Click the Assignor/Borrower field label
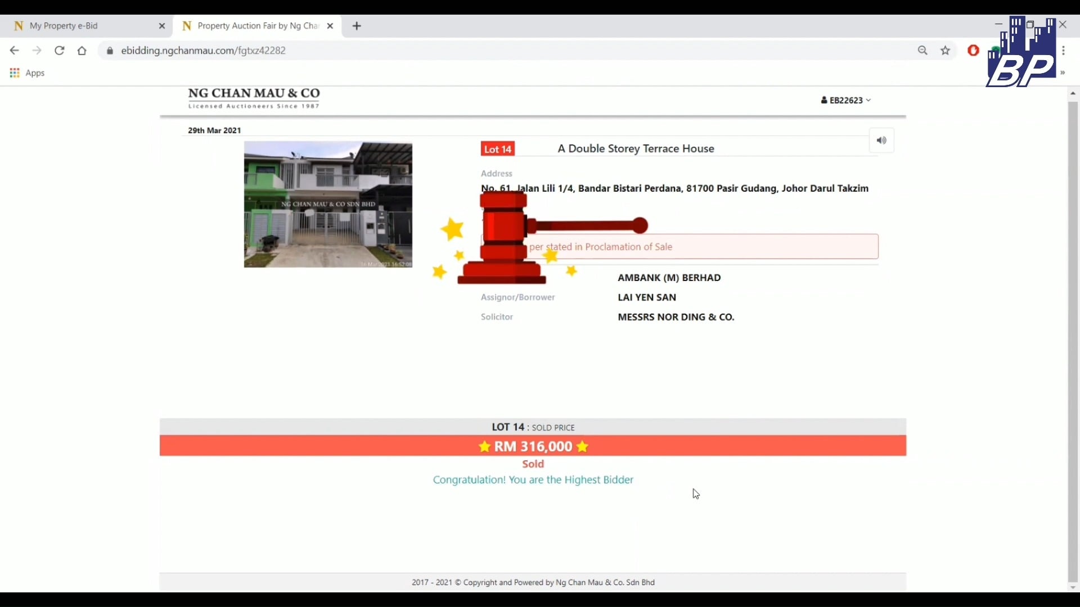 pyautogui.click(x=517, y=297)
